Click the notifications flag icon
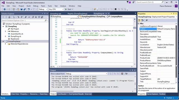Image resolution: width=179 pixels, height=100 pixels. pos(128,2)
